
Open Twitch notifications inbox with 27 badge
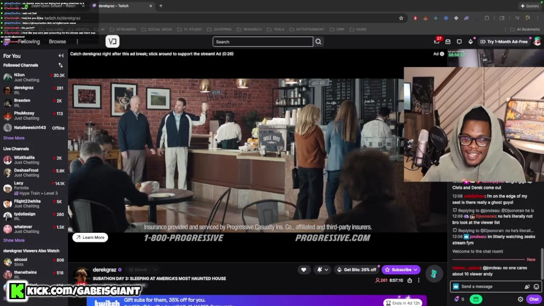436,42
